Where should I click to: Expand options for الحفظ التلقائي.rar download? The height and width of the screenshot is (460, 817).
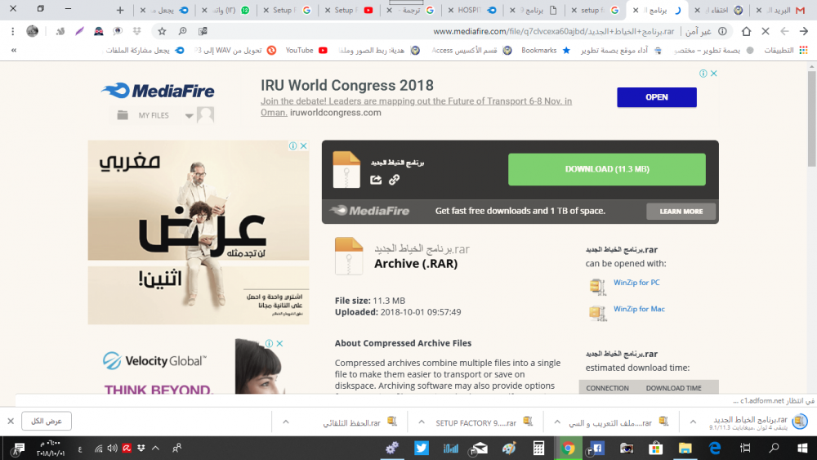point(285,422)
